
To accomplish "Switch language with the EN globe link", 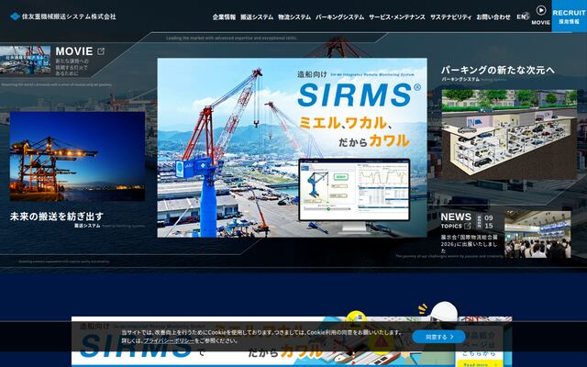I will coord(523,17).
